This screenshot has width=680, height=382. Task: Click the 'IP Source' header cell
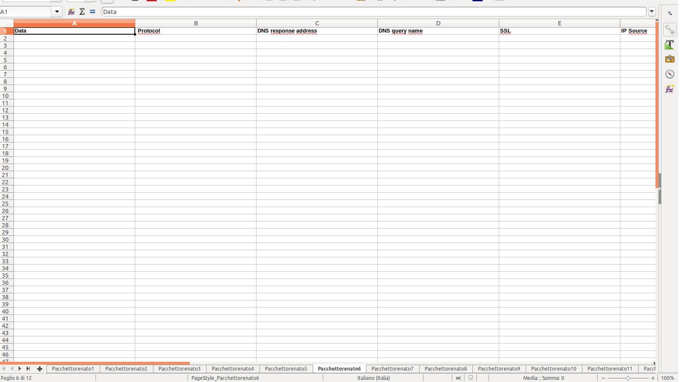tap(638, 31)
